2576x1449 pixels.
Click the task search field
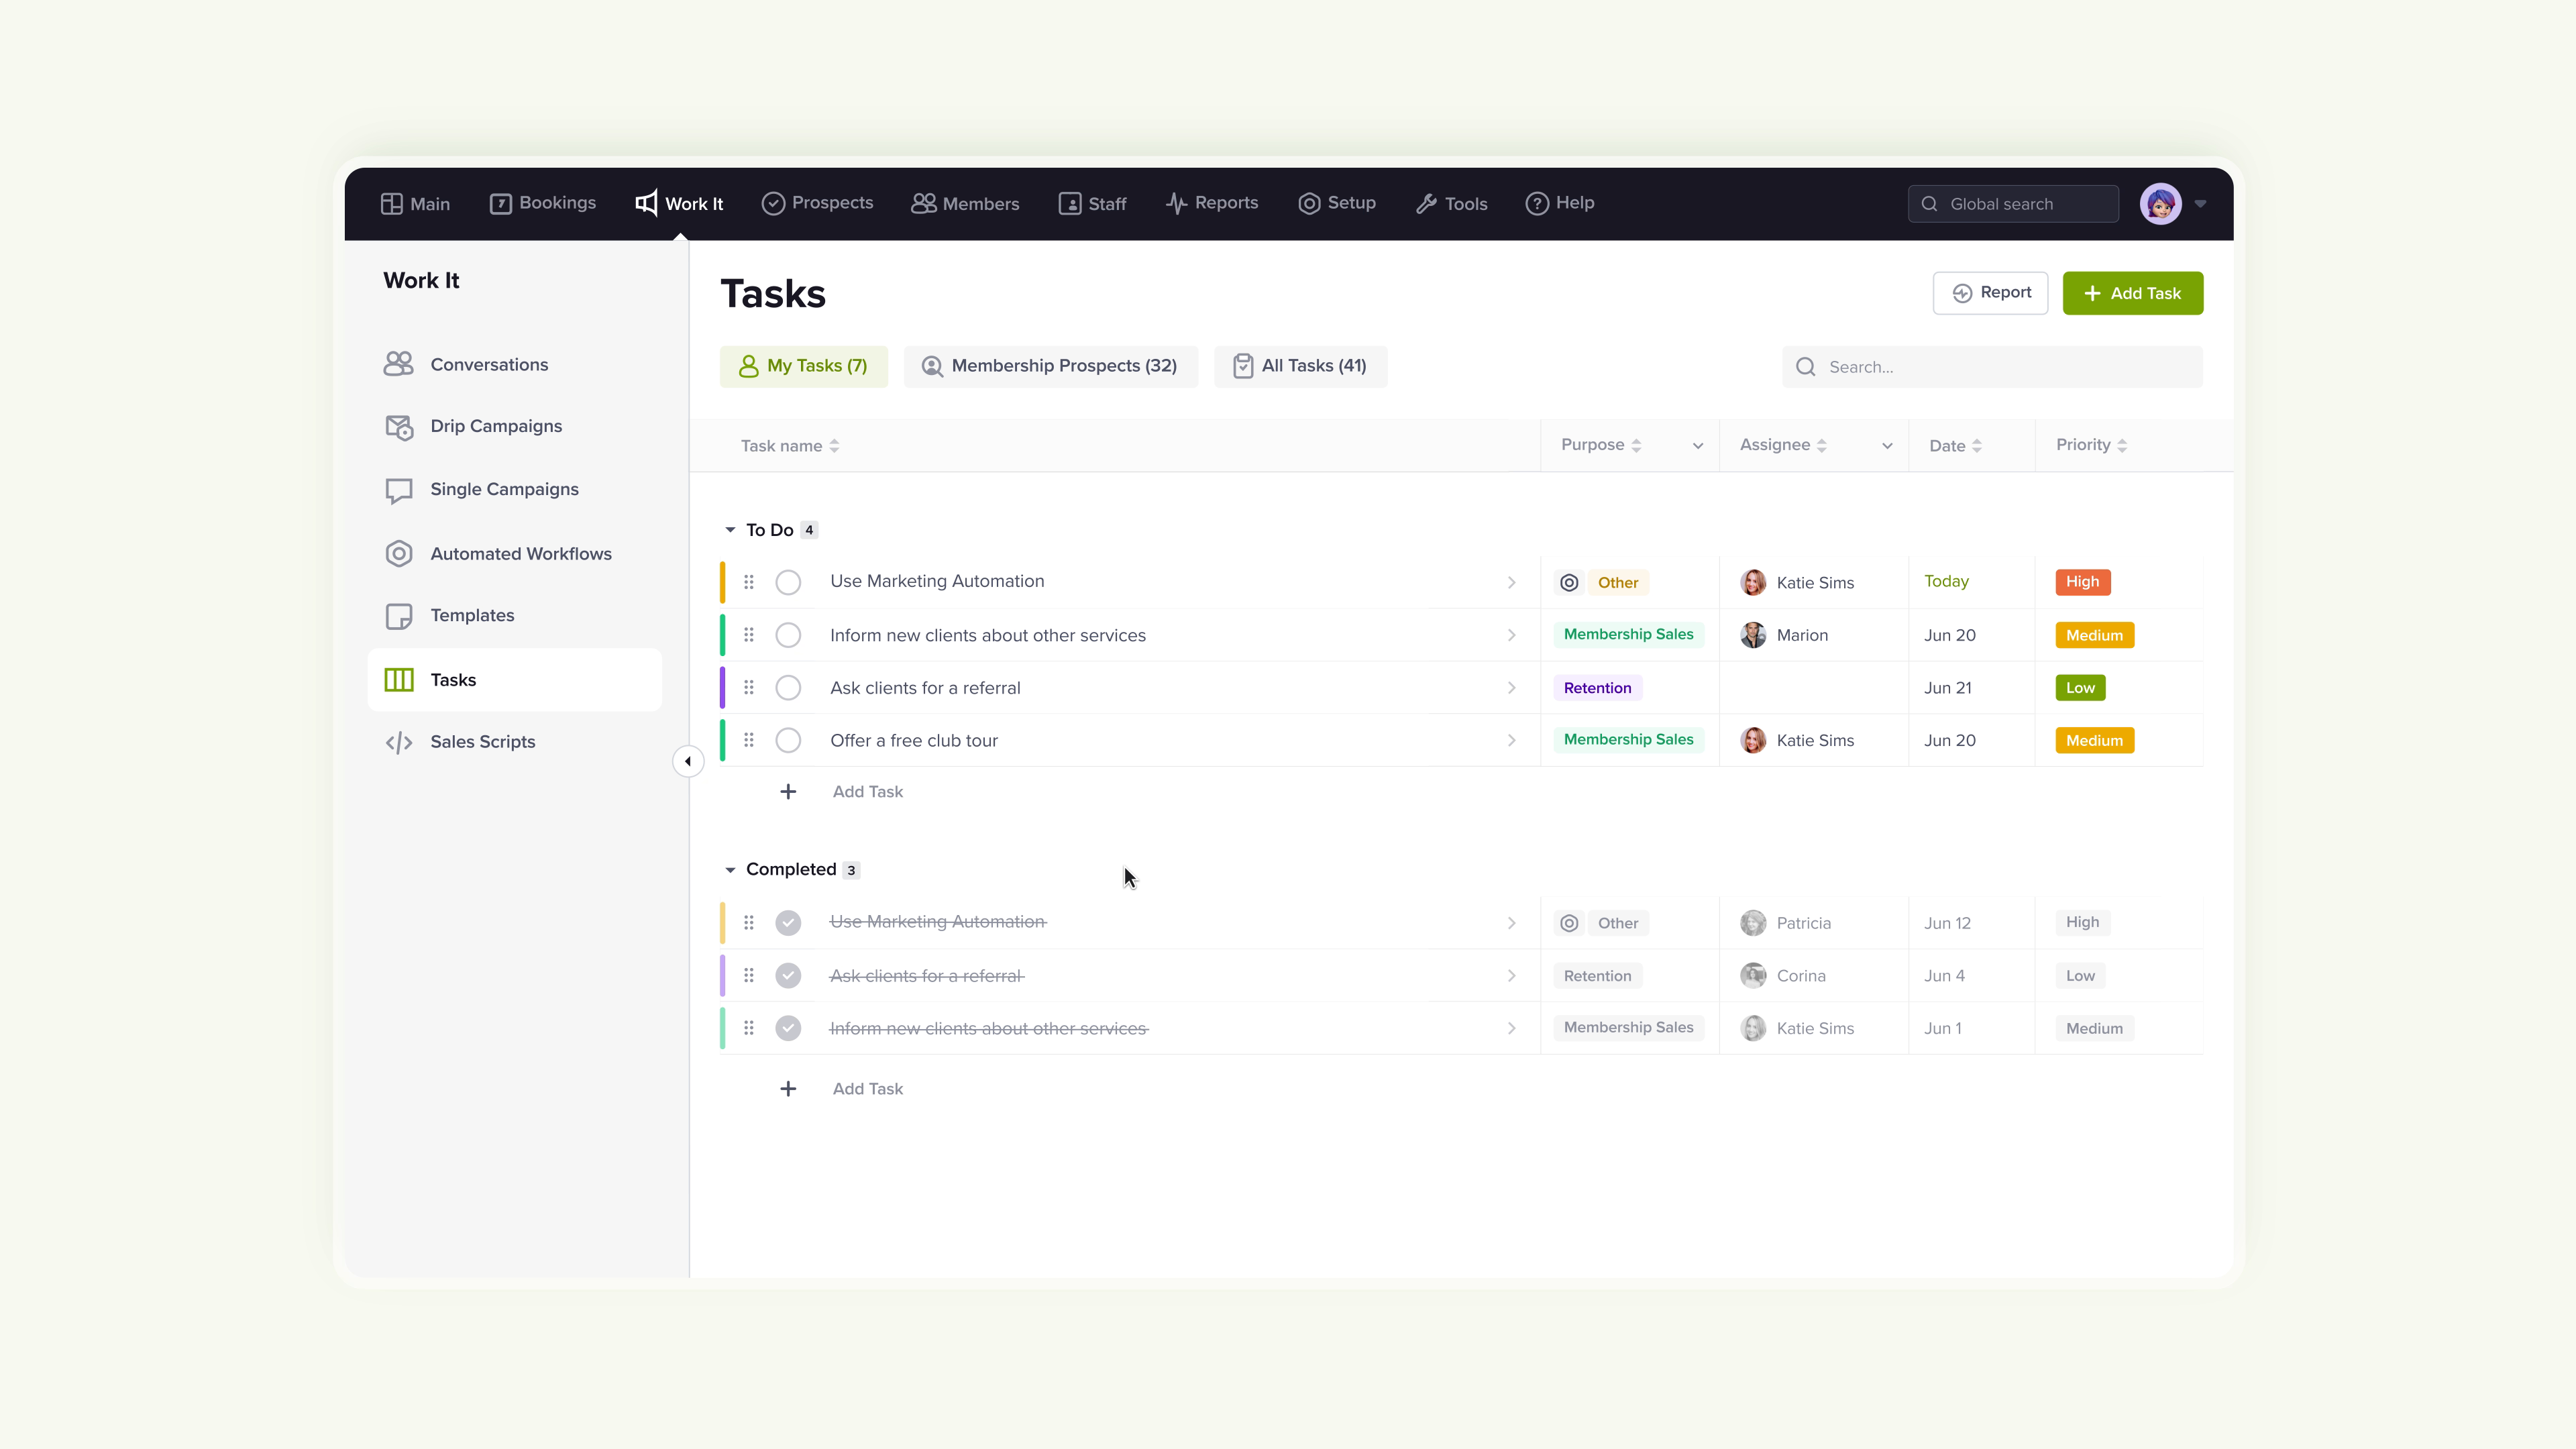[x=1991, y=366]
